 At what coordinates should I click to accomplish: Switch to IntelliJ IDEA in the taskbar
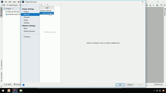click(x=15, y=90)
